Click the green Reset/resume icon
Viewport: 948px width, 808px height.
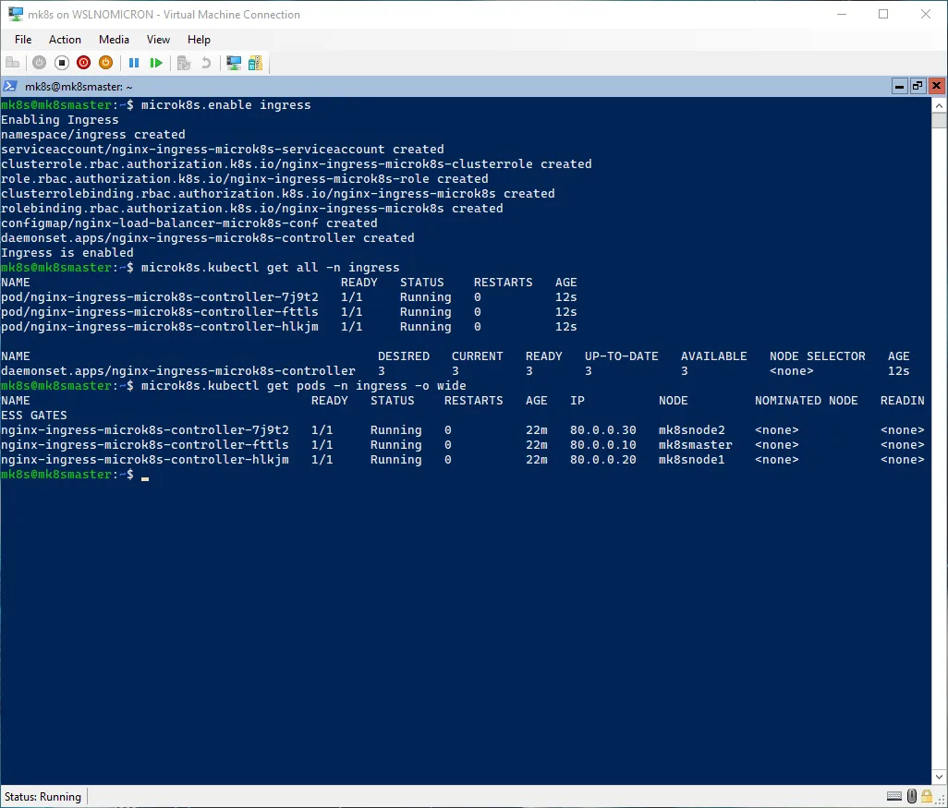[x=156, y=63]
